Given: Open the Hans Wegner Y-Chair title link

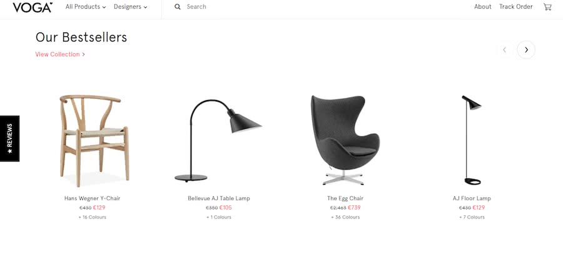Looking at the screenshot, I should [x=93, y=198].
